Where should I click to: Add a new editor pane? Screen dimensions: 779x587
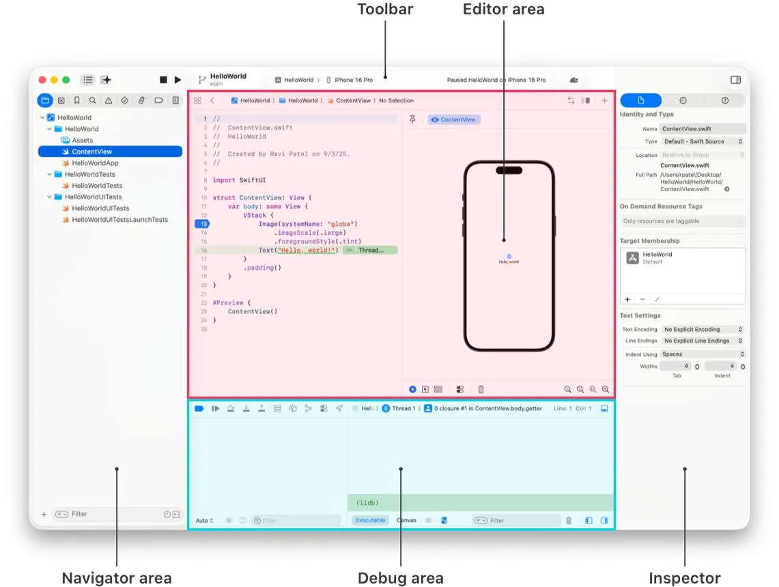pyautogui.click(x=605, y=100)
